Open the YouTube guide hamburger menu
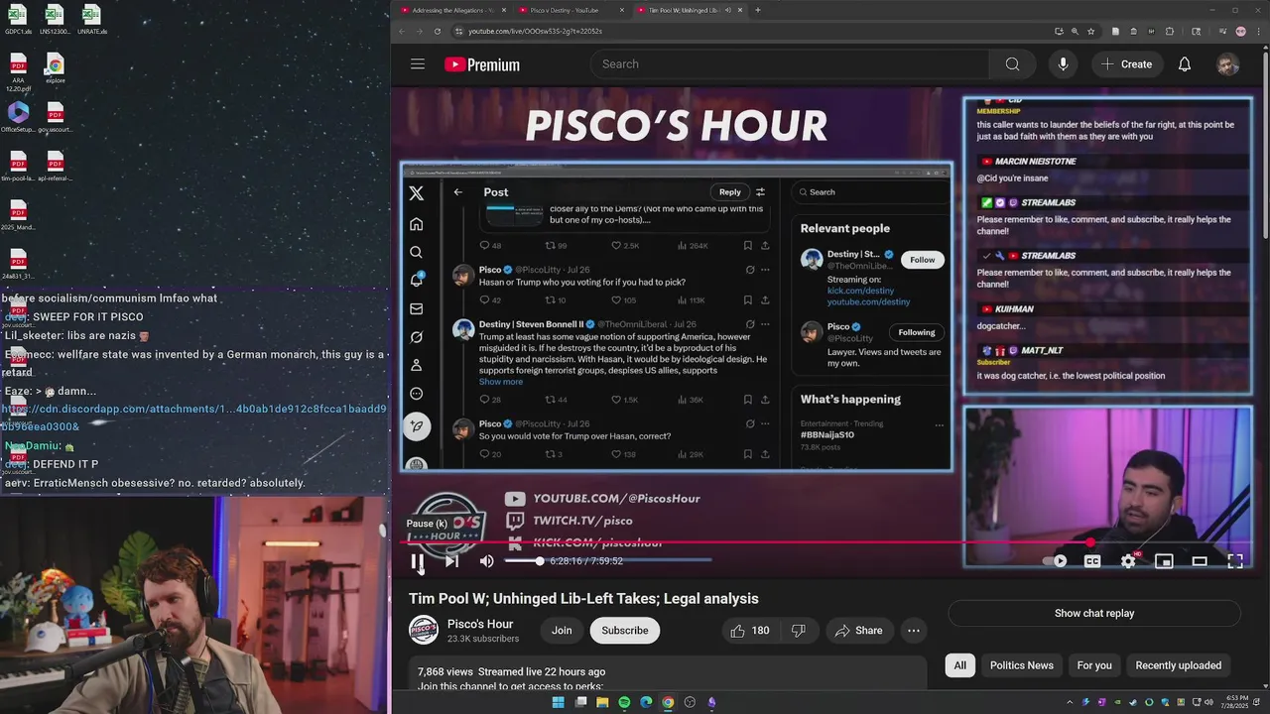Viewport: 1270px width, 714px height. [x=418, y=64]
